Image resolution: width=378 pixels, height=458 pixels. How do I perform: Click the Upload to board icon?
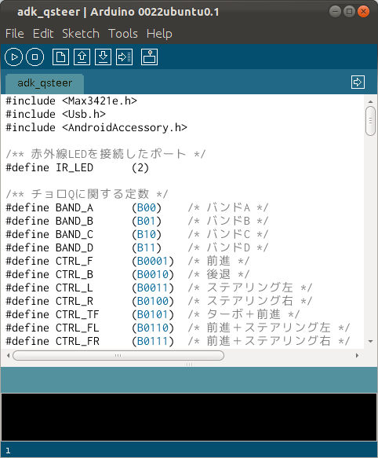124,57
